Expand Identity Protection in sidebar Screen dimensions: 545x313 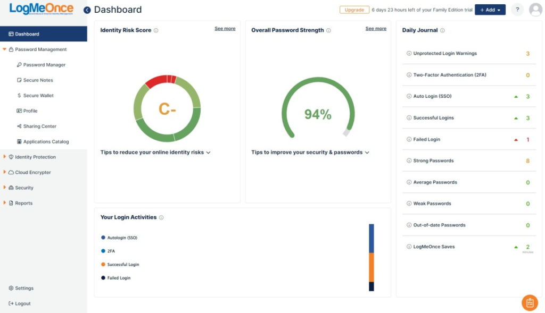click(35, 157)
